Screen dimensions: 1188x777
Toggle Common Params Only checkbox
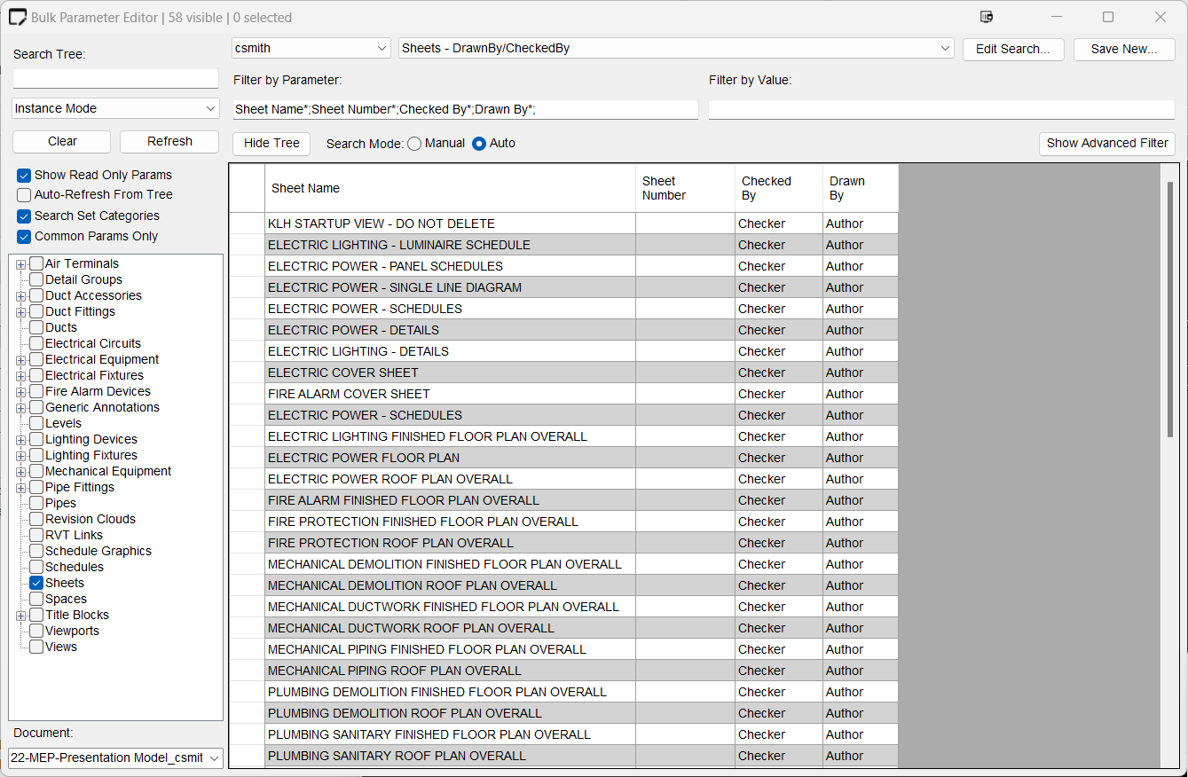(x=24, y=237)
